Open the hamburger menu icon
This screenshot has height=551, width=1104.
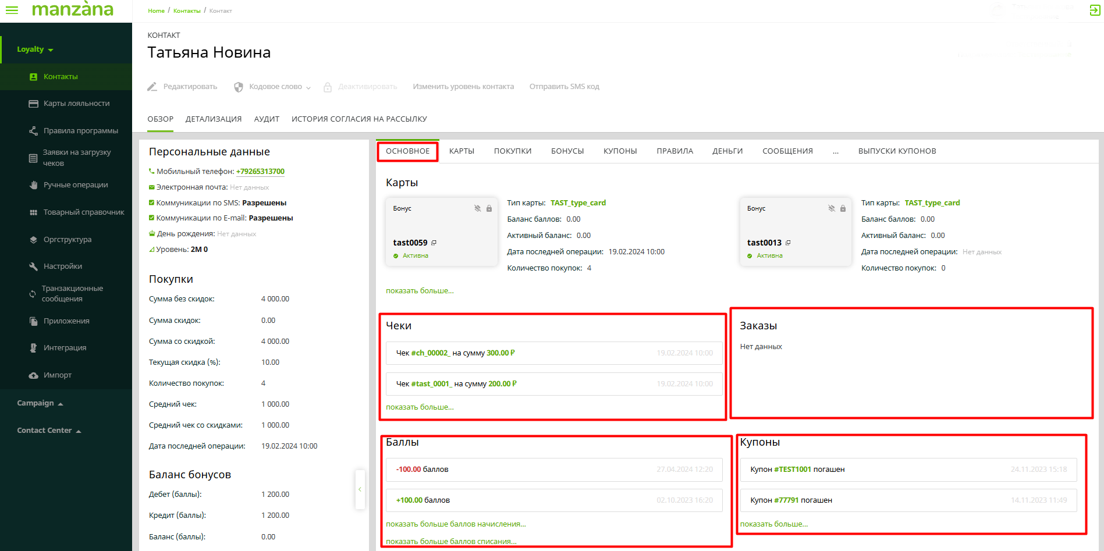[12, 10]
